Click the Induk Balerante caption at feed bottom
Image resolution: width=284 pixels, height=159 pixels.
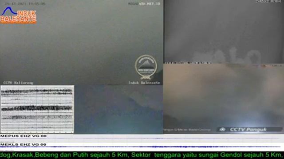pyautogui.click(x=144, y=83)
